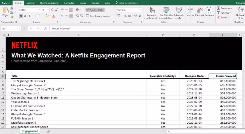Click the Select All corner triangle
The width and height of the screenshot is (245, 134).
(x=4, y=35)
